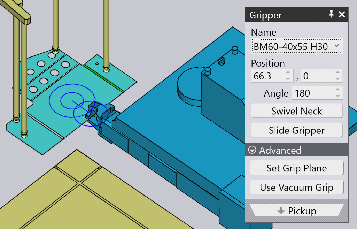Increase Position X value with up arrow
This screenshot has height=229, width=357.
(288, 72)
